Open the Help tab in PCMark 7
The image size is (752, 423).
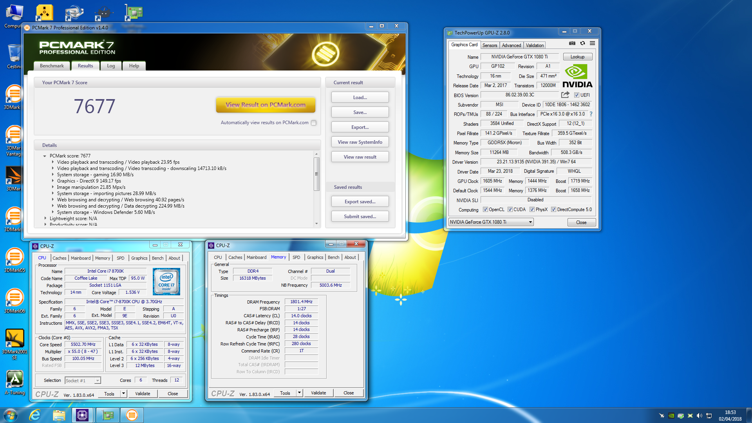134,66
